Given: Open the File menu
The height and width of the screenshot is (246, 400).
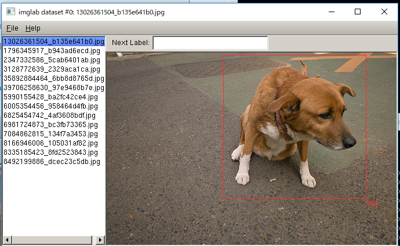Looking at the screenshot, I should pyautogui.click(x=12, y=28).
